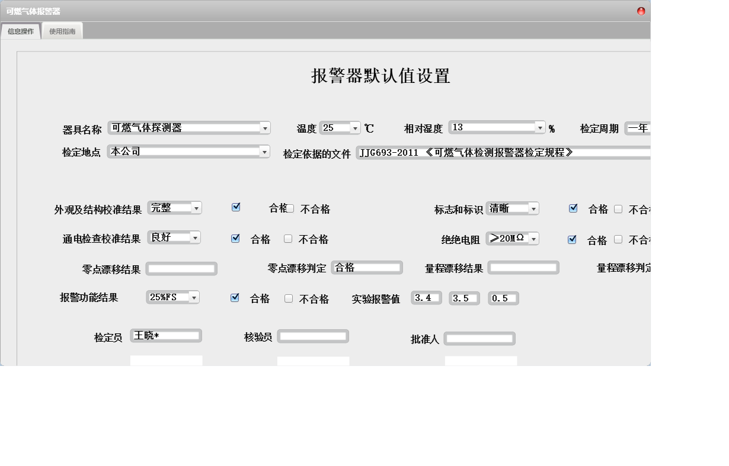Toggle the 合格 checkbox next to 绝缘电阻
Screen dimensions: 729x466
pyautogui.click(x=572, y=239)
